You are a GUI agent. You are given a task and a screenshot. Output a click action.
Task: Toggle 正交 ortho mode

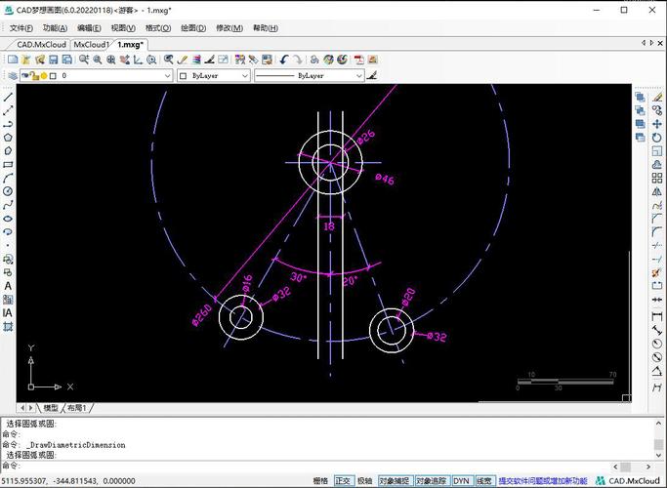[343, 480]
